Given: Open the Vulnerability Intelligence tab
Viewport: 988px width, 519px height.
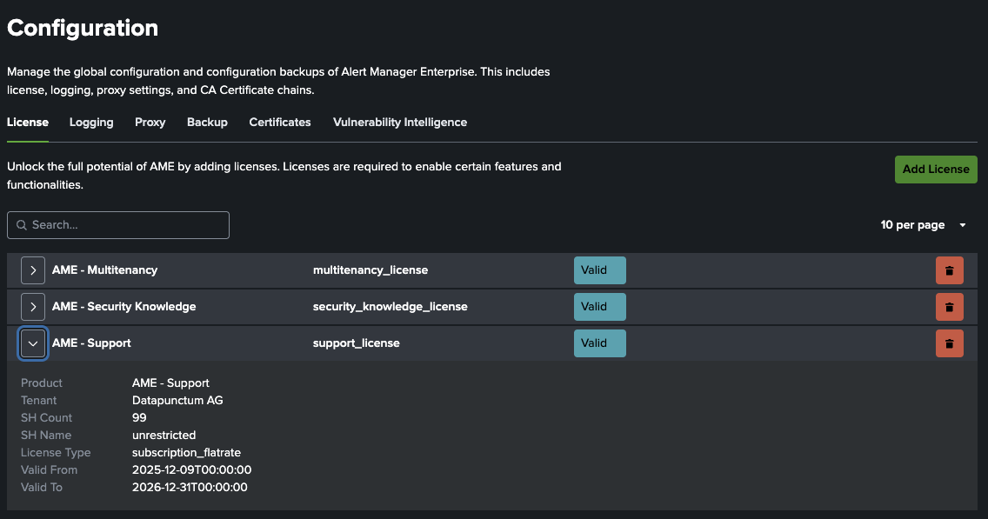Looking at the screenshot, I should pos(399,122).
